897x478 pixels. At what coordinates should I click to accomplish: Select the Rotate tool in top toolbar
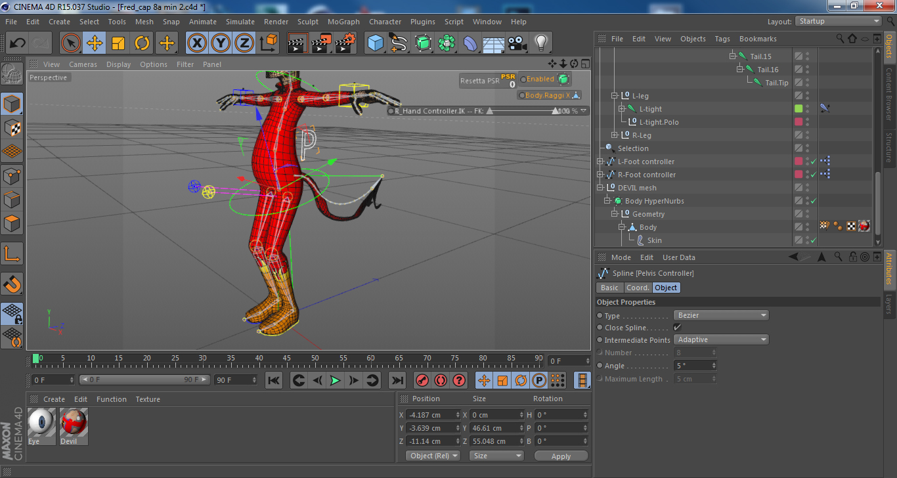(x=142, y=43)
